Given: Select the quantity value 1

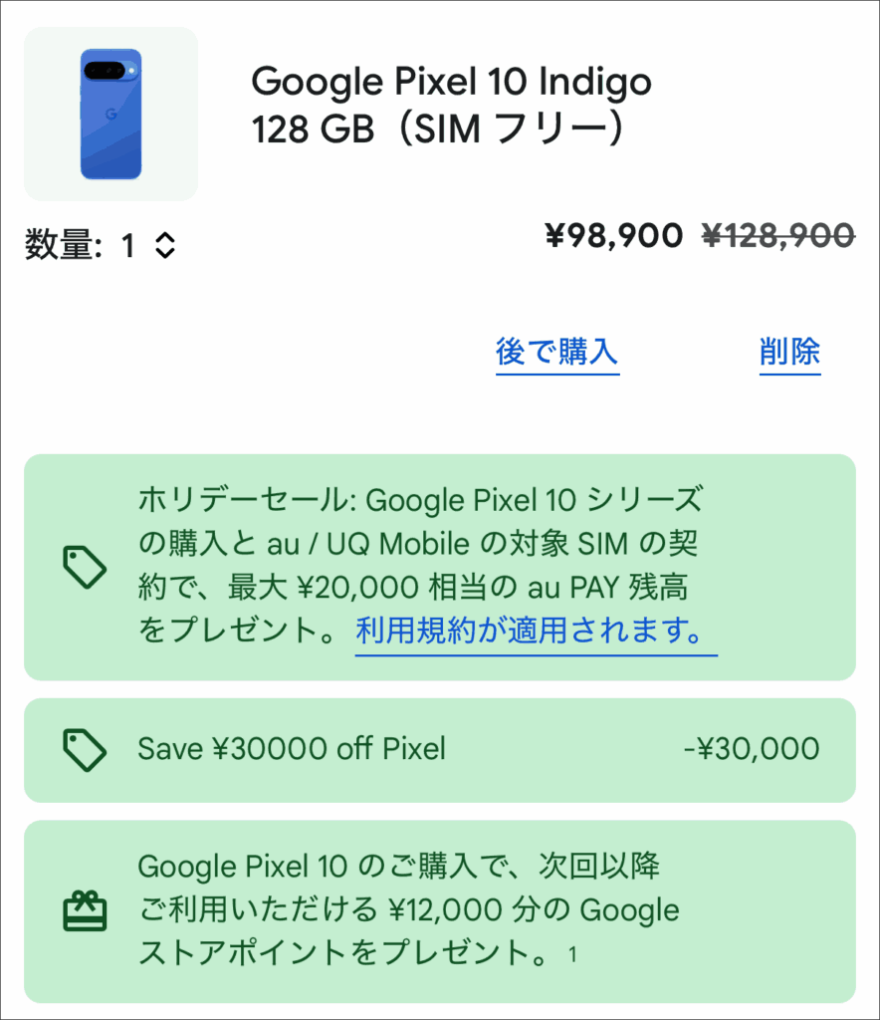Looking at the screenshot, I should (x=127, y=245).
